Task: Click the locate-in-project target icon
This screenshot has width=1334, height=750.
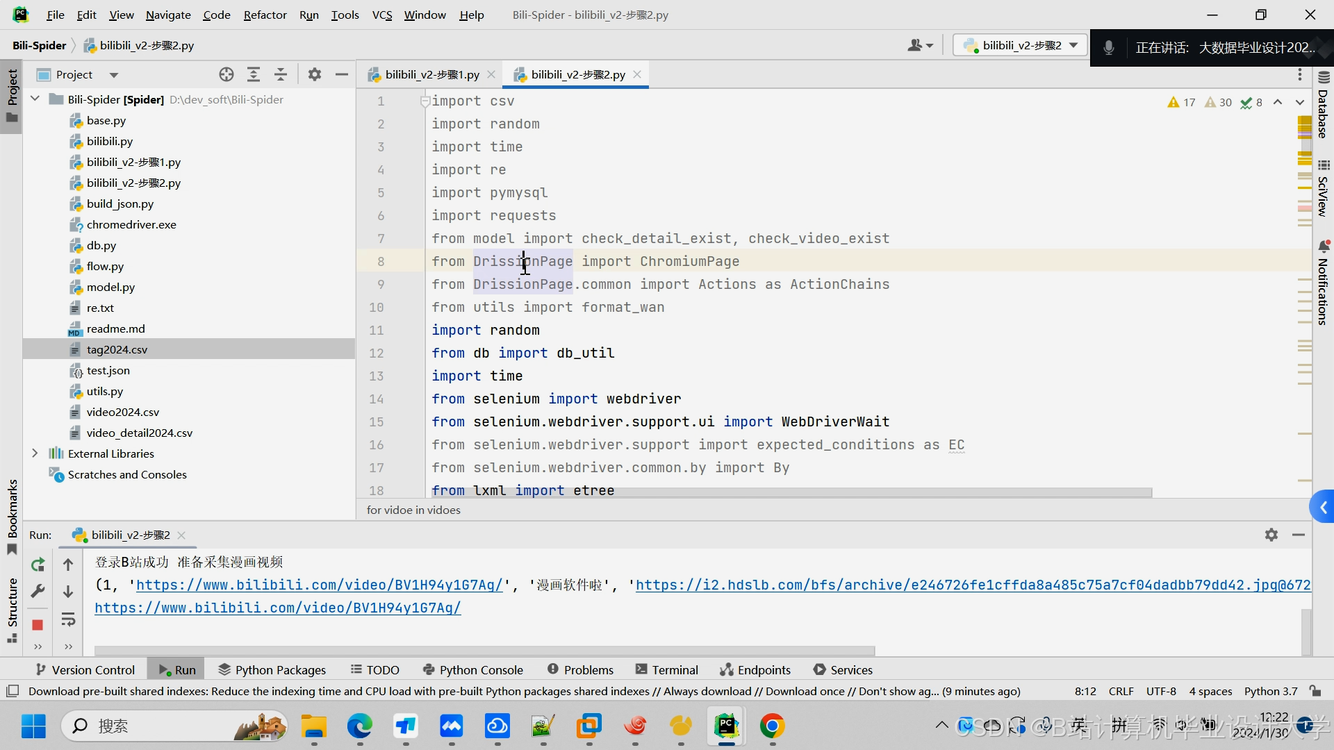Action: pyautogui.click(x=227, y=74)
